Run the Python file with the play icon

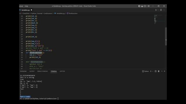point(156,10)
